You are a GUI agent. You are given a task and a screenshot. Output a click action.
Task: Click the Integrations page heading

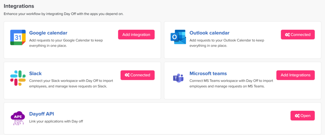pos(19,6)
